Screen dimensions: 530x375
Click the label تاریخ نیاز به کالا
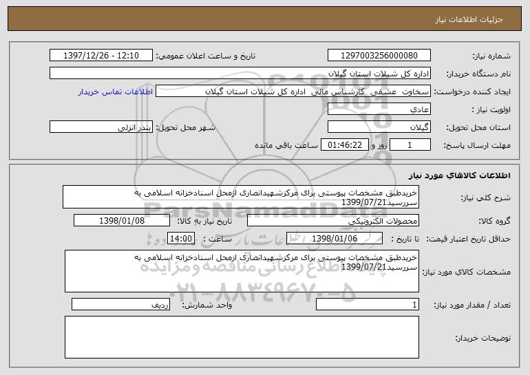coord(204,221)
